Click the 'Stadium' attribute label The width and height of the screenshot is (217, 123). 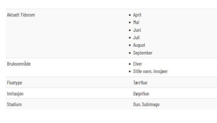point(14,105)
